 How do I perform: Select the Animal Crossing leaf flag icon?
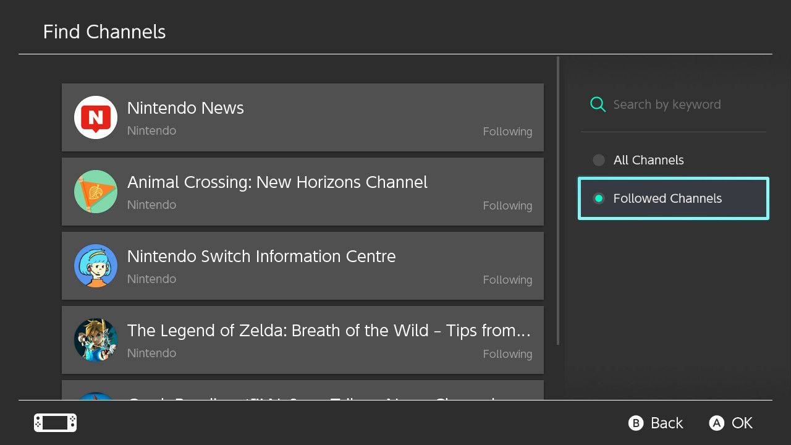(x=96, y=192)
